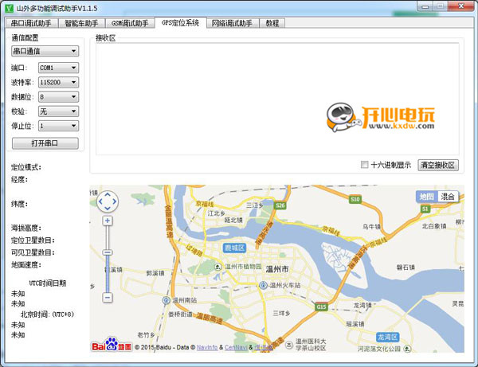Click the S26 highway shield on map
This screenshot has height=367, width=478.
click(x=280, y=205)
